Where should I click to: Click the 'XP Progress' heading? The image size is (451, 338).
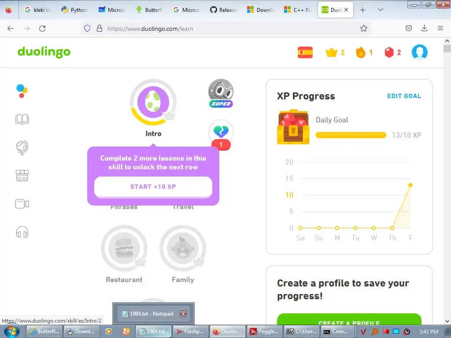click(306, 96)
